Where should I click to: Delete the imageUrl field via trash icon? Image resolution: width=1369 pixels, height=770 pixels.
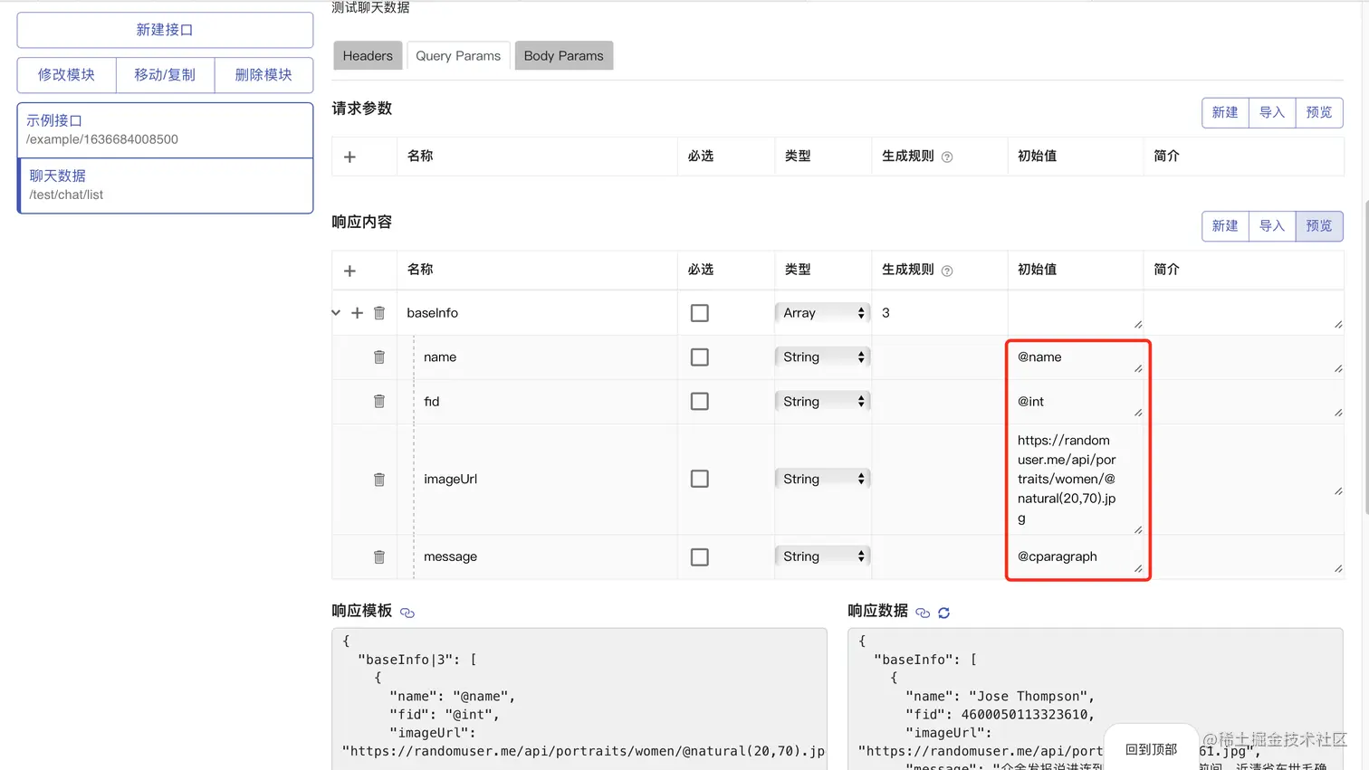coord(379,480)
